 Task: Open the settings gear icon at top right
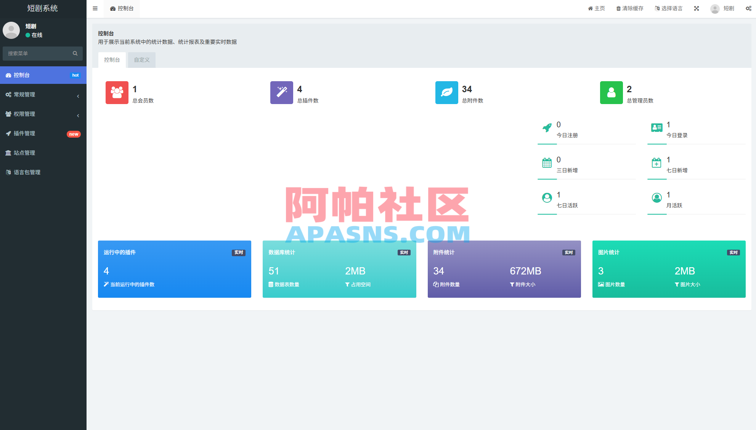749,8
